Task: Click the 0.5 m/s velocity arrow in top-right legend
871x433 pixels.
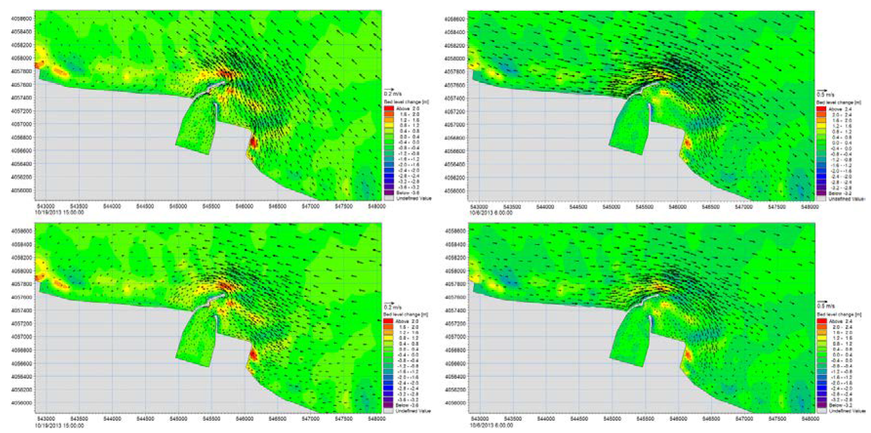Action: point(822,90)
